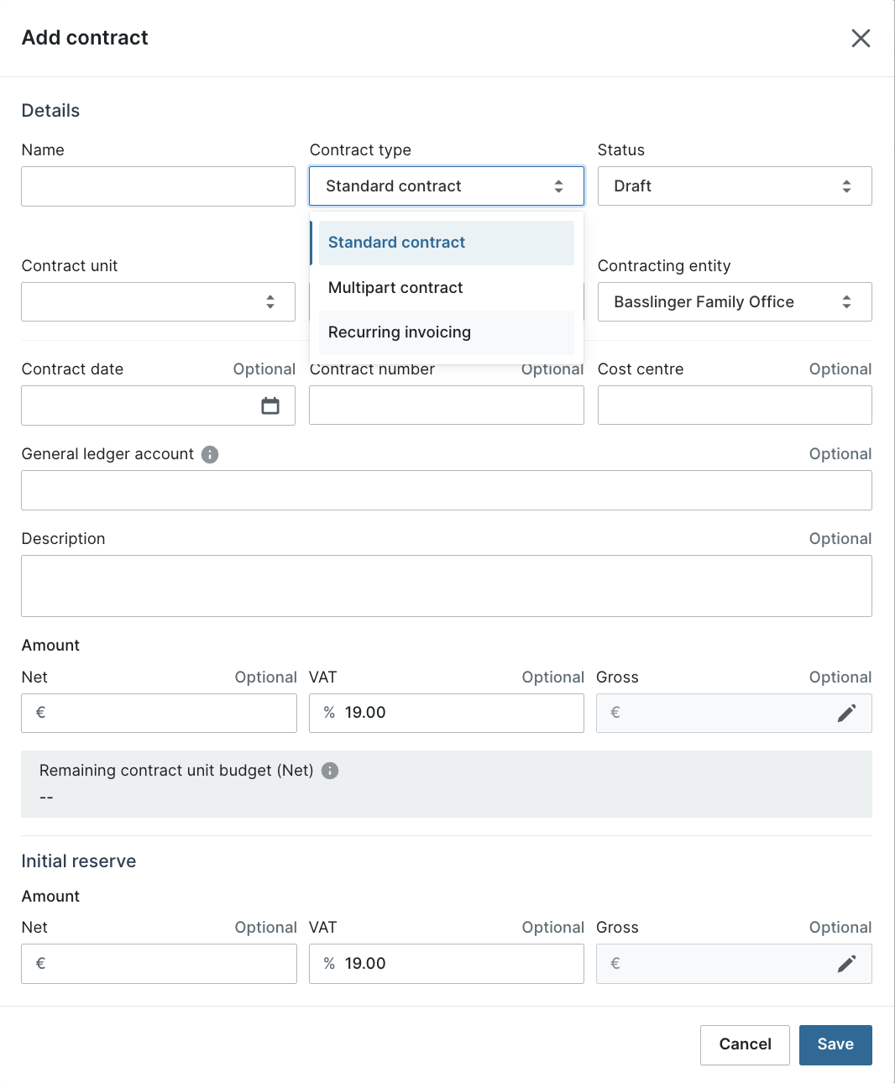Focus the Name input field

pyautogui.click(x=158, y=186)
